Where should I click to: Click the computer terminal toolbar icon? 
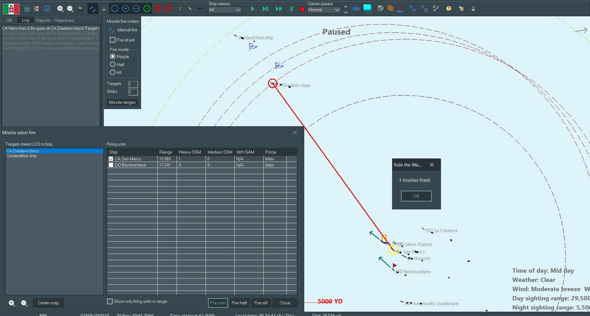click(x=473, y=9)
